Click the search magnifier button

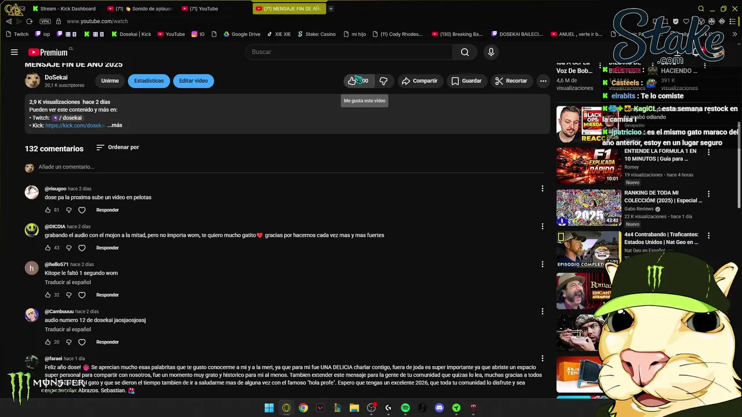click(x=465, y=52)
